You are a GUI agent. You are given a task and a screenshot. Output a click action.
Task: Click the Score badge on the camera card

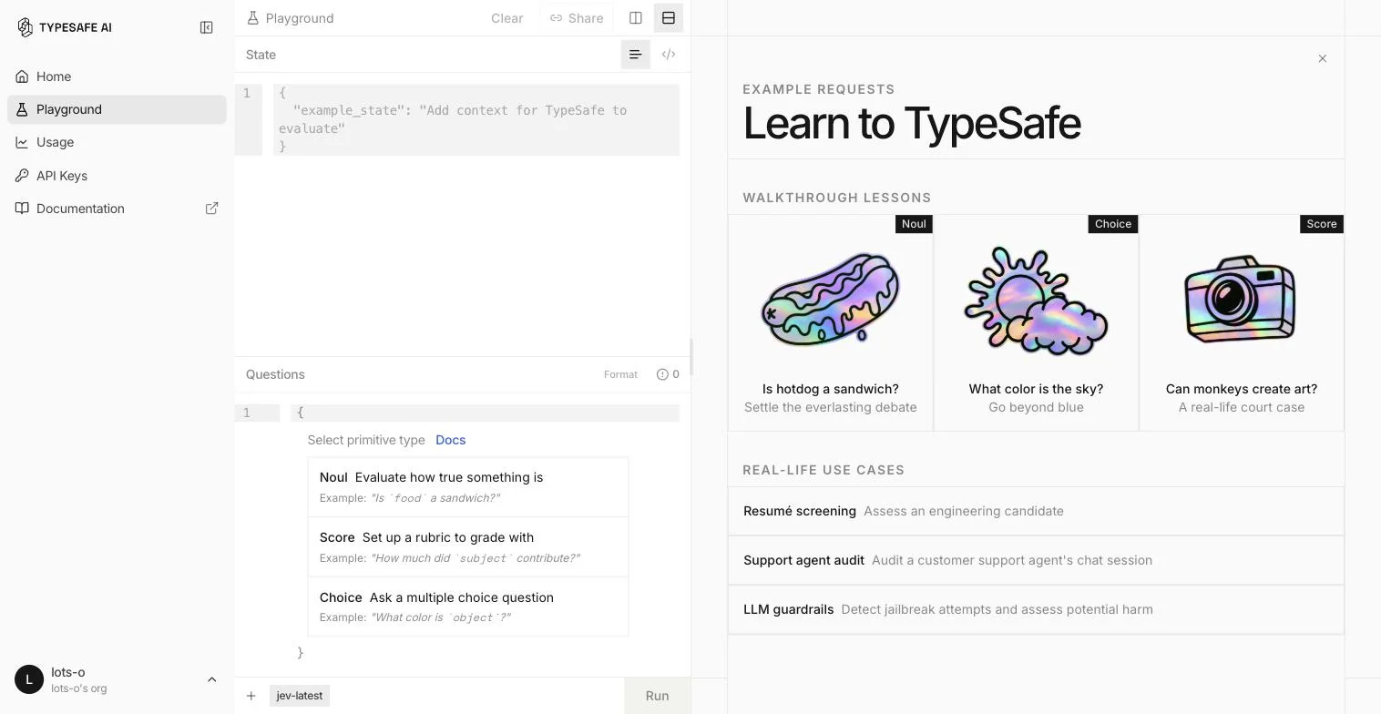pos(1322,224)
